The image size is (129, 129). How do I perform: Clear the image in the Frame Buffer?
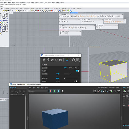[99, 91]
